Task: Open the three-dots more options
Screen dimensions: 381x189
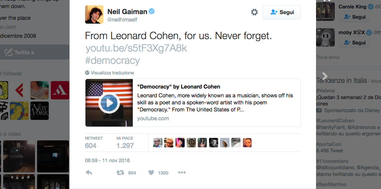Action: click(x=182, y=173)
